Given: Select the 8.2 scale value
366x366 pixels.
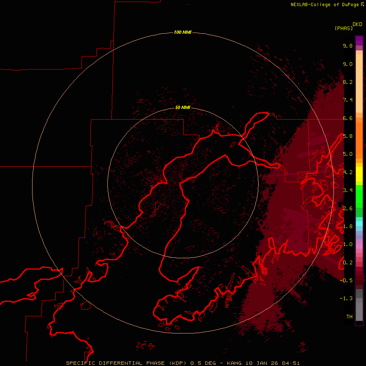Looking at the screenshot, I should [348, 82].
